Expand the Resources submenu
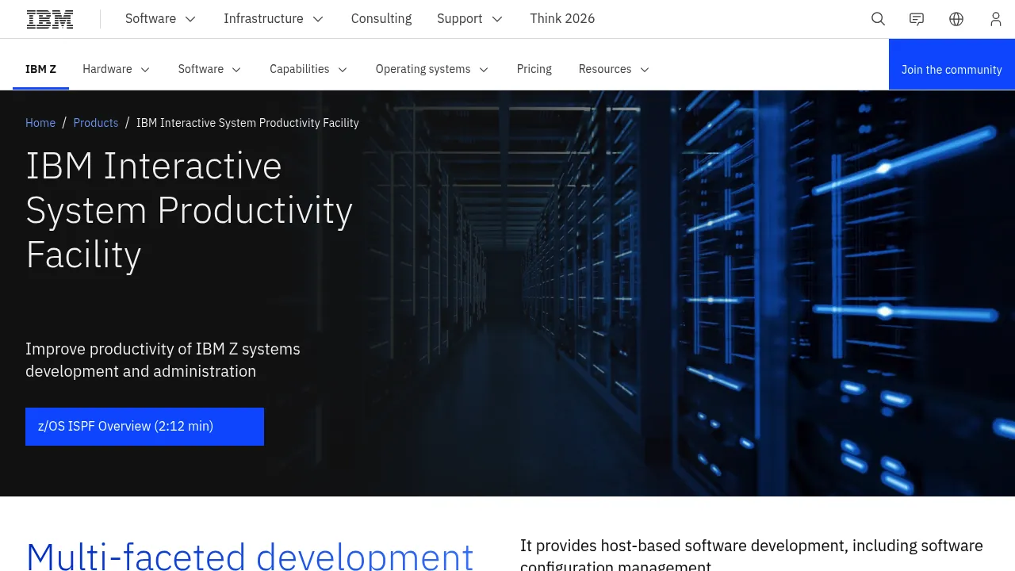 615,69
